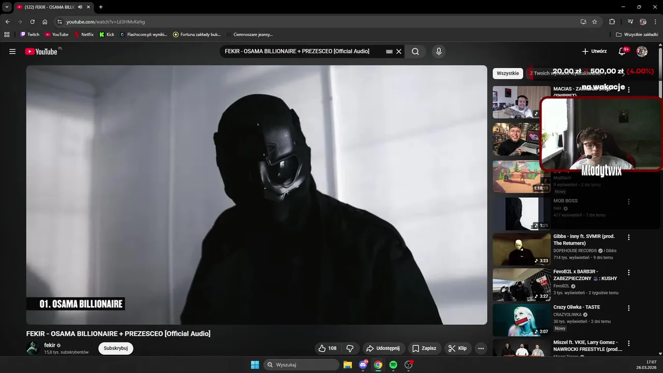Bookmark this page with star icon

pos(595,22)
